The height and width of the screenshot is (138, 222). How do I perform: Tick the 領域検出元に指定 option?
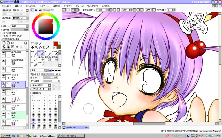point(2,39)
